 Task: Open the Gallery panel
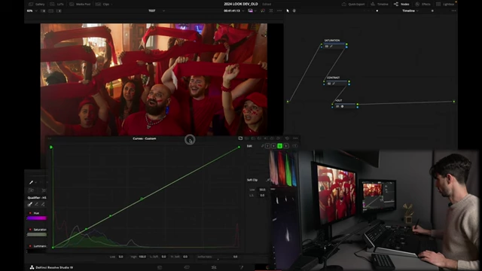pos(37,4)
